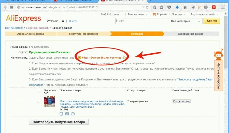The image size is (229, 133).
Task: Click the Перечень заказов breadcrumb link
Action: [37, 28]
